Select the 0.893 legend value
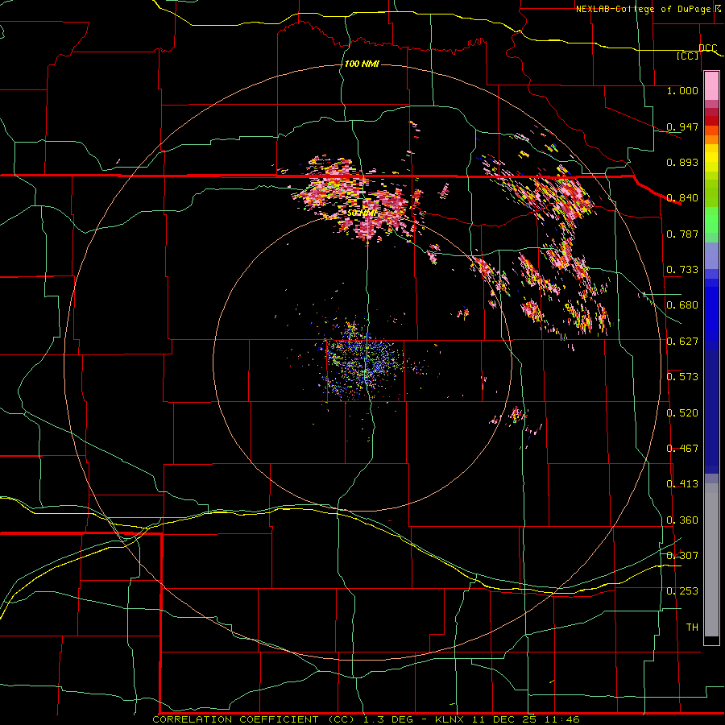Viewport: 725px width, 725px height. click(682, 162)
